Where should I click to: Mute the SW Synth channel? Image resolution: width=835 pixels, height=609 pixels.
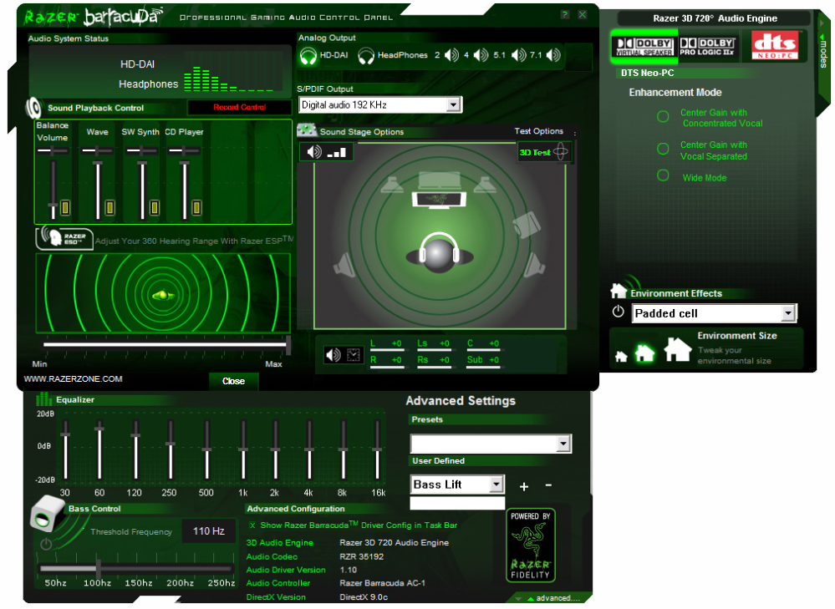pyautogui.click(x=155, y=207)
